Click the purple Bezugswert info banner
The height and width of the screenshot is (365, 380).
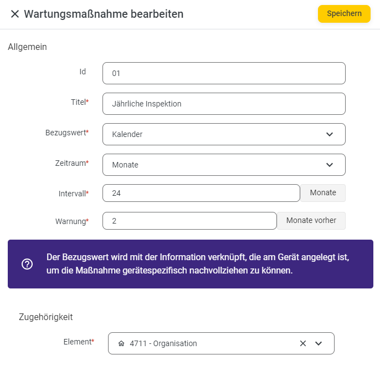coord(191,264)
